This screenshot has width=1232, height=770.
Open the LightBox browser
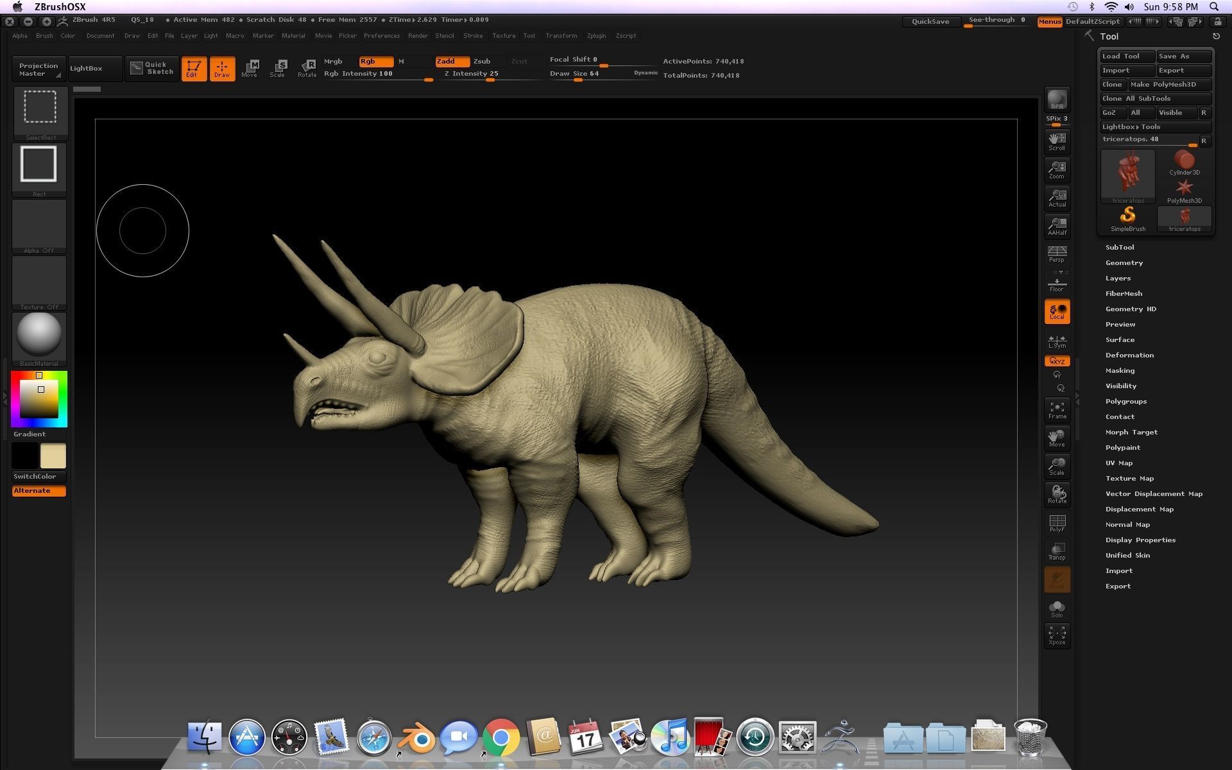(x=94, y=68)
